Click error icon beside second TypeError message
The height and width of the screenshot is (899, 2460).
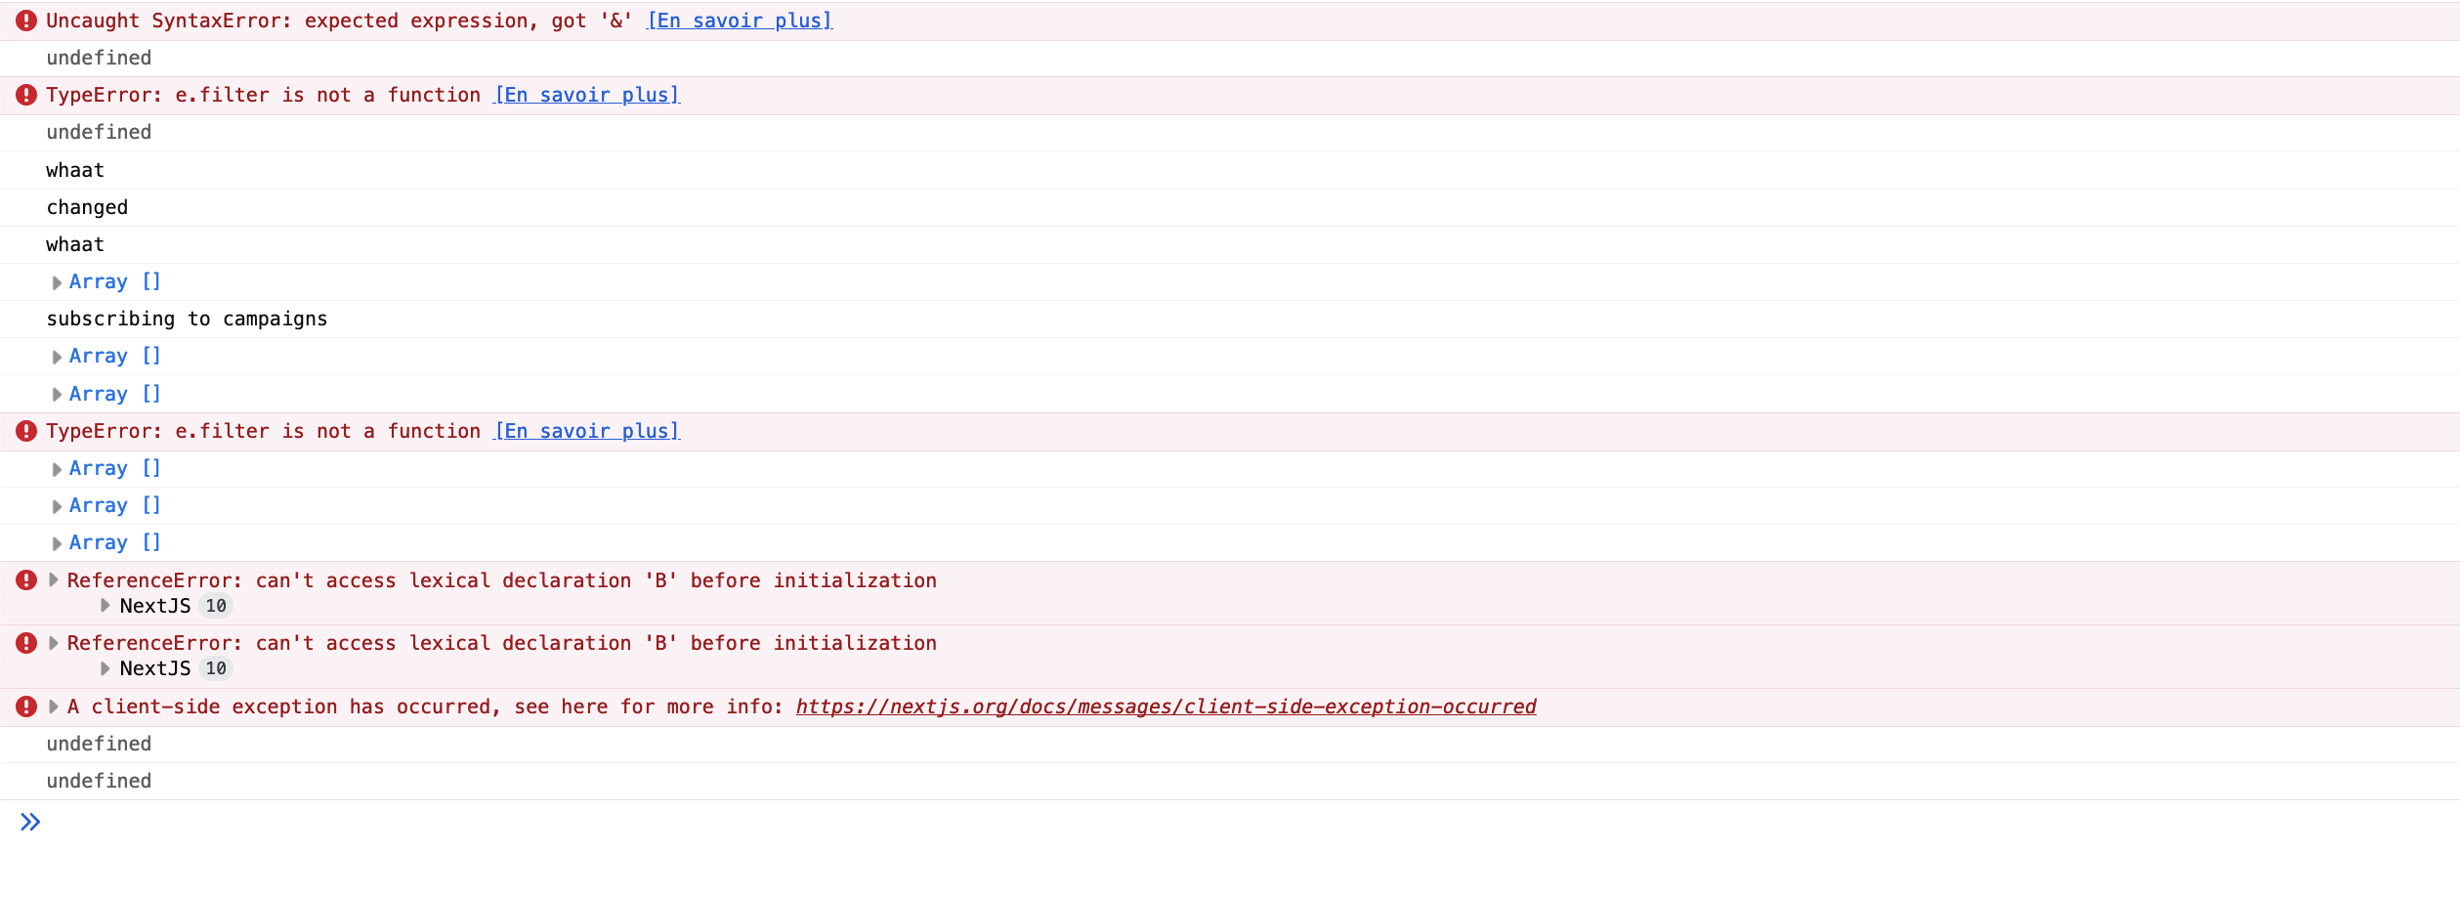26,431
